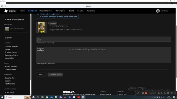Image resolution: width=177 pixels, height=99 pixels.
Task: Click the volume icon in the system tray
Action: coord(162,97)
